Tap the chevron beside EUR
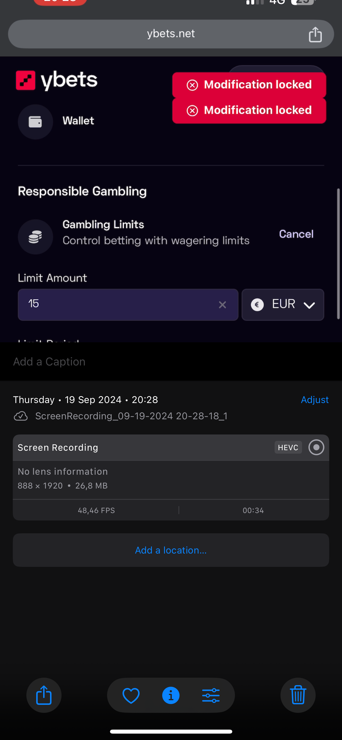 click(x=309, y=305)
